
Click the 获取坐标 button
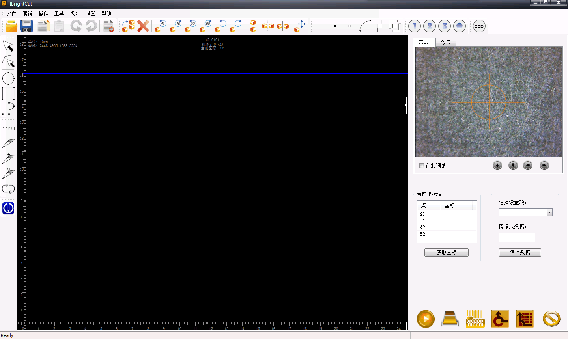pyautogui.click(x=446, y=253)
